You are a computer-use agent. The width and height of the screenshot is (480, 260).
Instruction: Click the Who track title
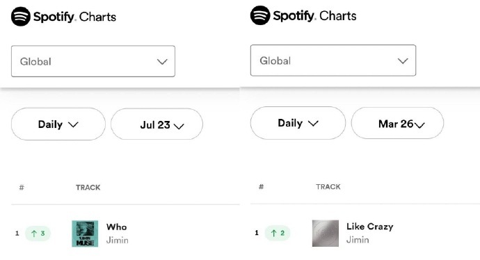coord(117,227)
